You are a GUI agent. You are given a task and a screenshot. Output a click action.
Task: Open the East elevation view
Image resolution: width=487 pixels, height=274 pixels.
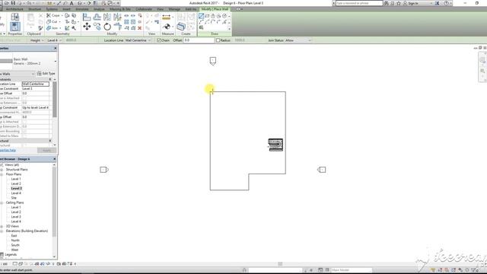(x=14, y=236)
